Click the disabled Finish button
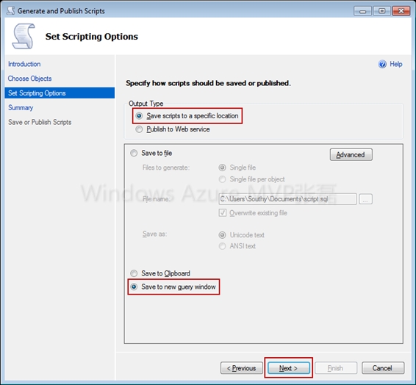 tap(336, 368)
